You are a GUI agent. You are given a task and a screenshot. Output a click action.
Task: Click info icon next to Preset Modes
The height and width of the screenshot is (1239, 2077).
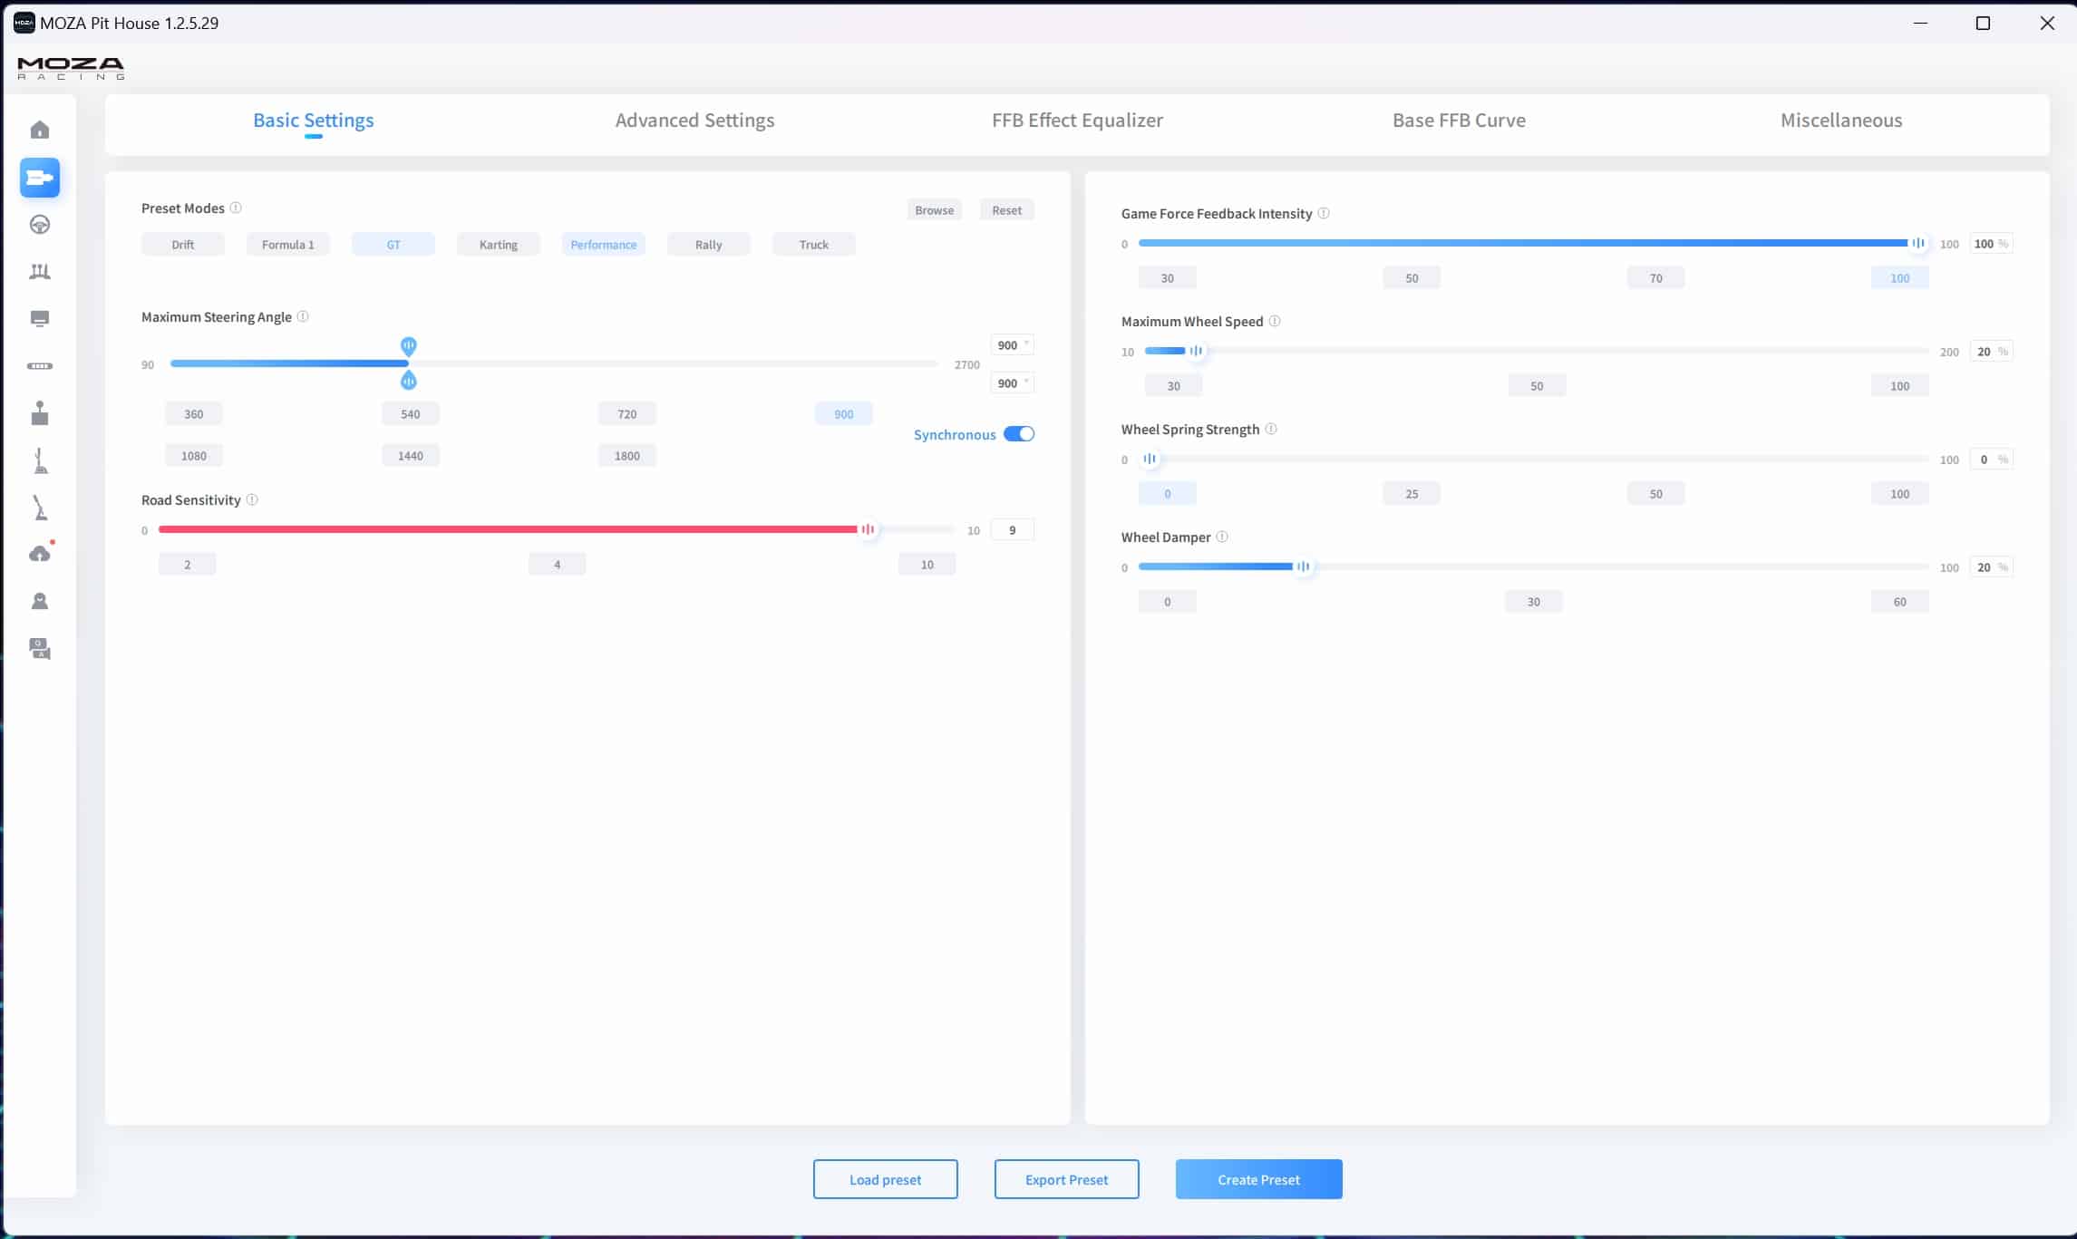click(x=236, y=208)
